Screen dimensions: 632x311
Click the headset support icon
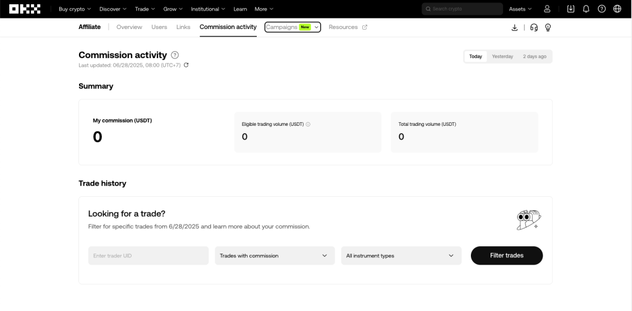tap(534, 27)
